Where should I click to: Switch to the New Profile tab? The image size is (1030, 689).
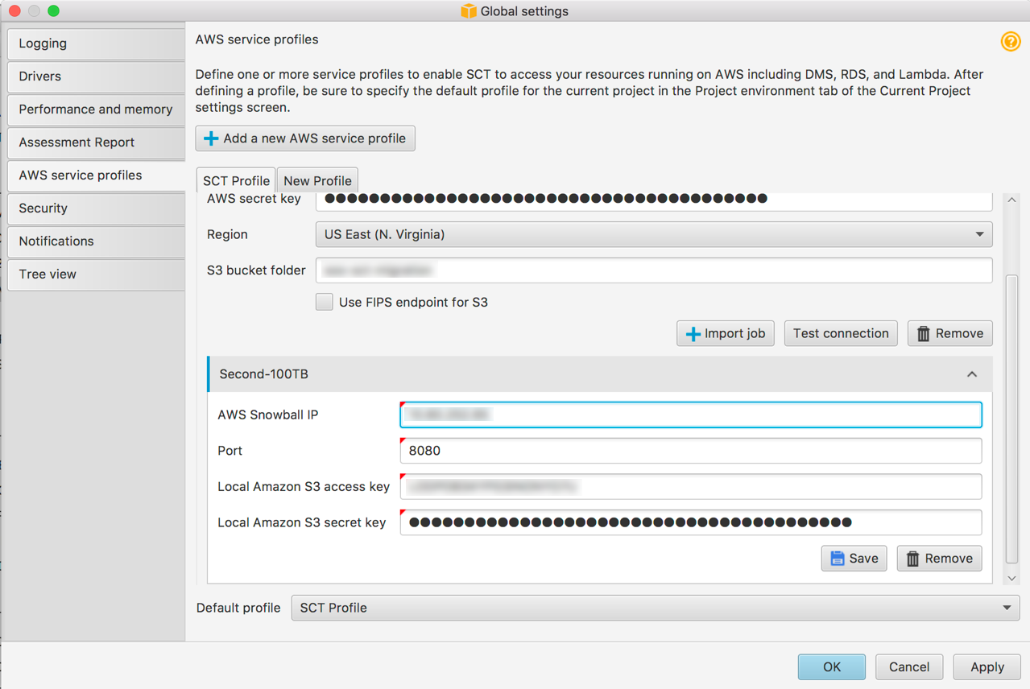tap(316, 179)
